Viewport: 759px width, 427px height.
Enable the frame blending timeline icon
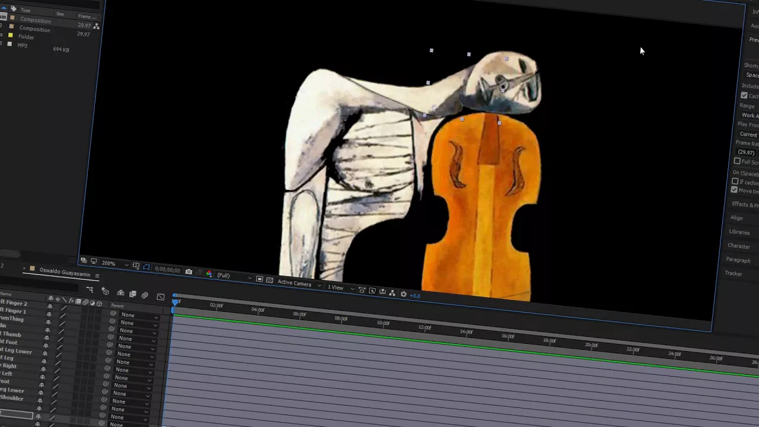point(133,294)
